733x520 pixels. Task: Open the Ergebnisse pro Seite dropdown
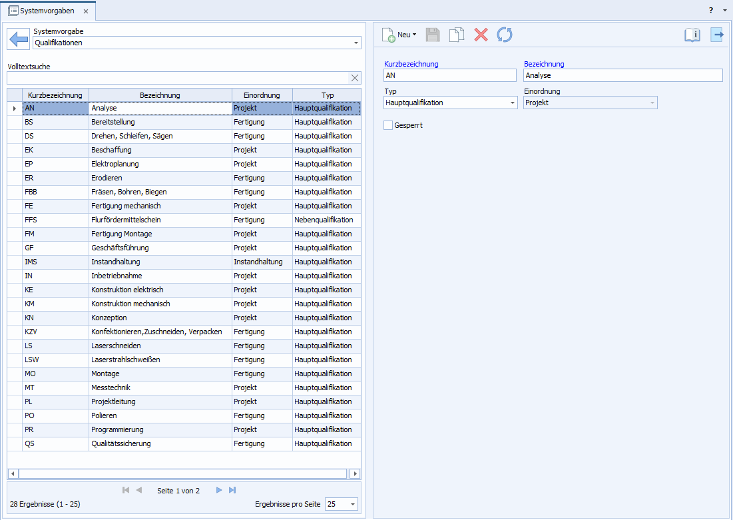click(352, 505)
